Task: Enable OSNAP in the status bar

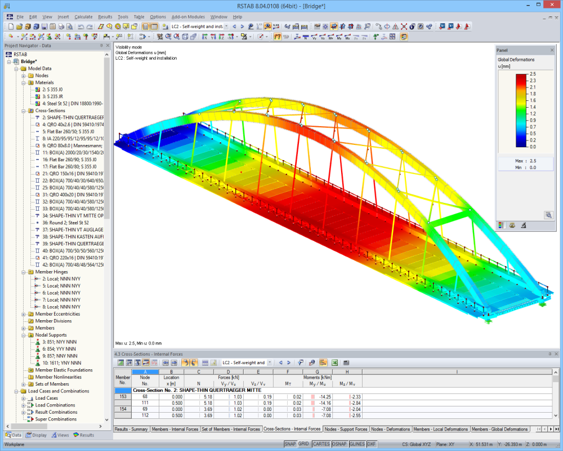Action: click(x=338, y=443)
